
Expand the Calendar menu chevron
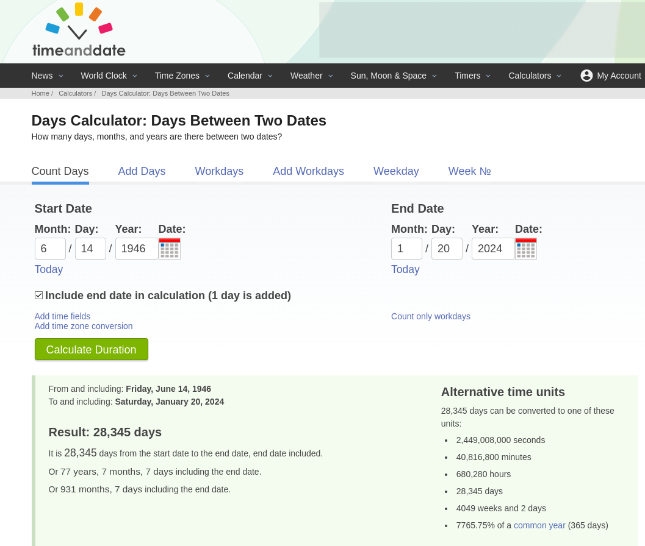point(270,76)
